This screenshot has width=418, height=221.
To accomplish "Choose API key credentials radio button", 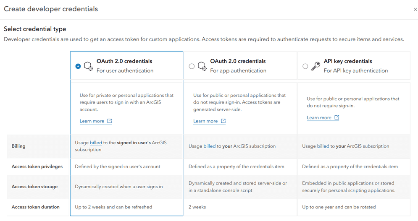I will coord(305,66).
